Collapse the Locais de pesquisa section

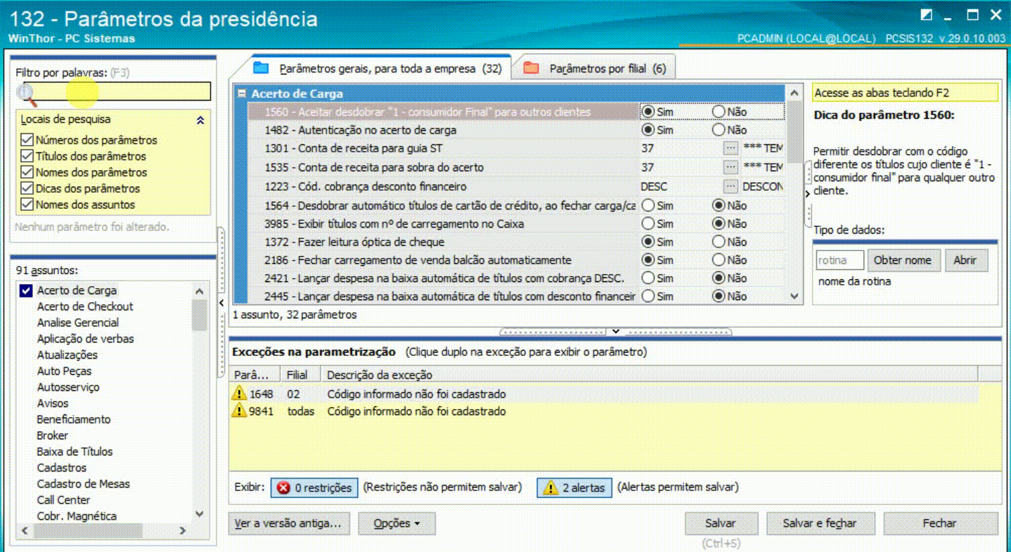[200, 120]
